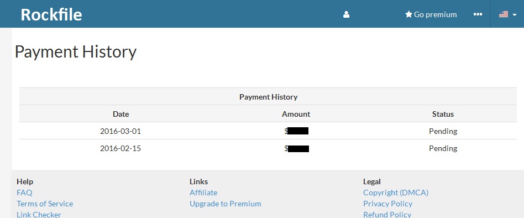The height and width of the screenshot is (218, 524).
Task: Open Terms of Service page
Action: point(45,204)
